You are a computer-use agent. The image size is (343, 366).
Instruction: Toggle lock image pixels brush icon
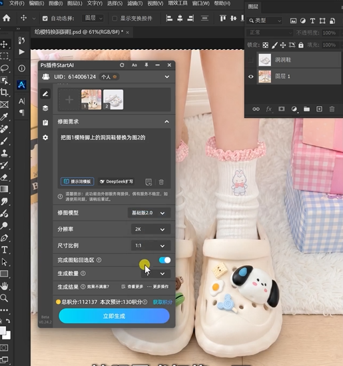274,45
